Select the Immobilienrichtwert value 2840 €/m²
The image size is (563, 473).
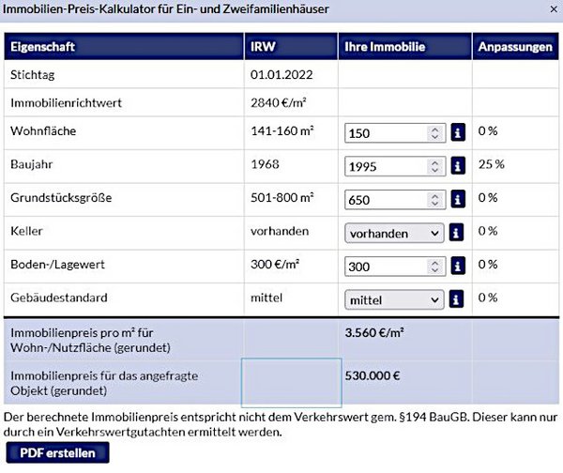click(279, 102)
